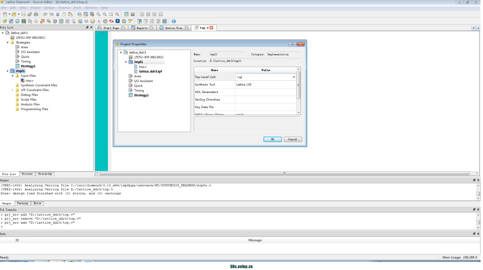Close the File List panel

click(91, 28)
